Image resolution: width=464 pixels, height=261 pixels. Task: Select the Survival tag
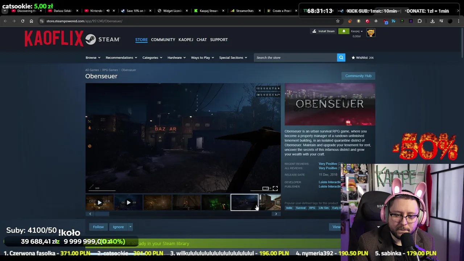pos(301,208)
